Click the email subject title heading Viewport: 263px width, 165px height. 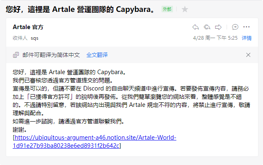tap(80, 9)
